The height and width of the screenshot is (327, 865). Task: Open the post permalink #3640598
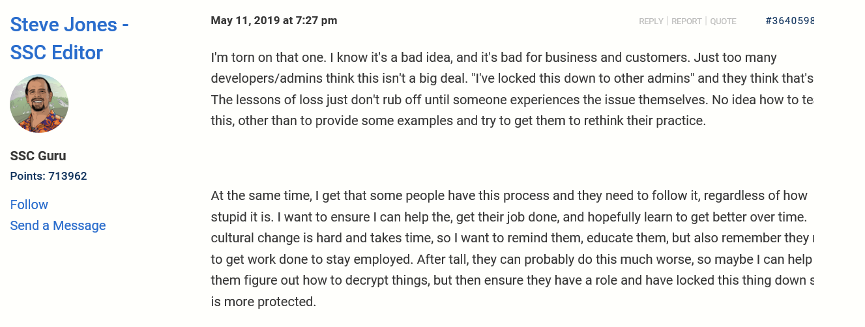790,21
